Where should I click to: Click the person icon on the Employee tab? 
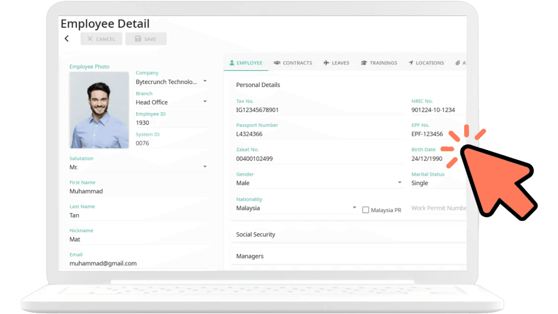[232, 63]
